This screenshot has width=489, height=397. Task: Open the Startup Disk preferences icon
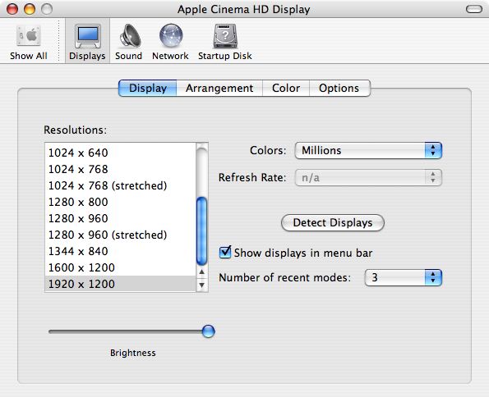pos(225,43)
